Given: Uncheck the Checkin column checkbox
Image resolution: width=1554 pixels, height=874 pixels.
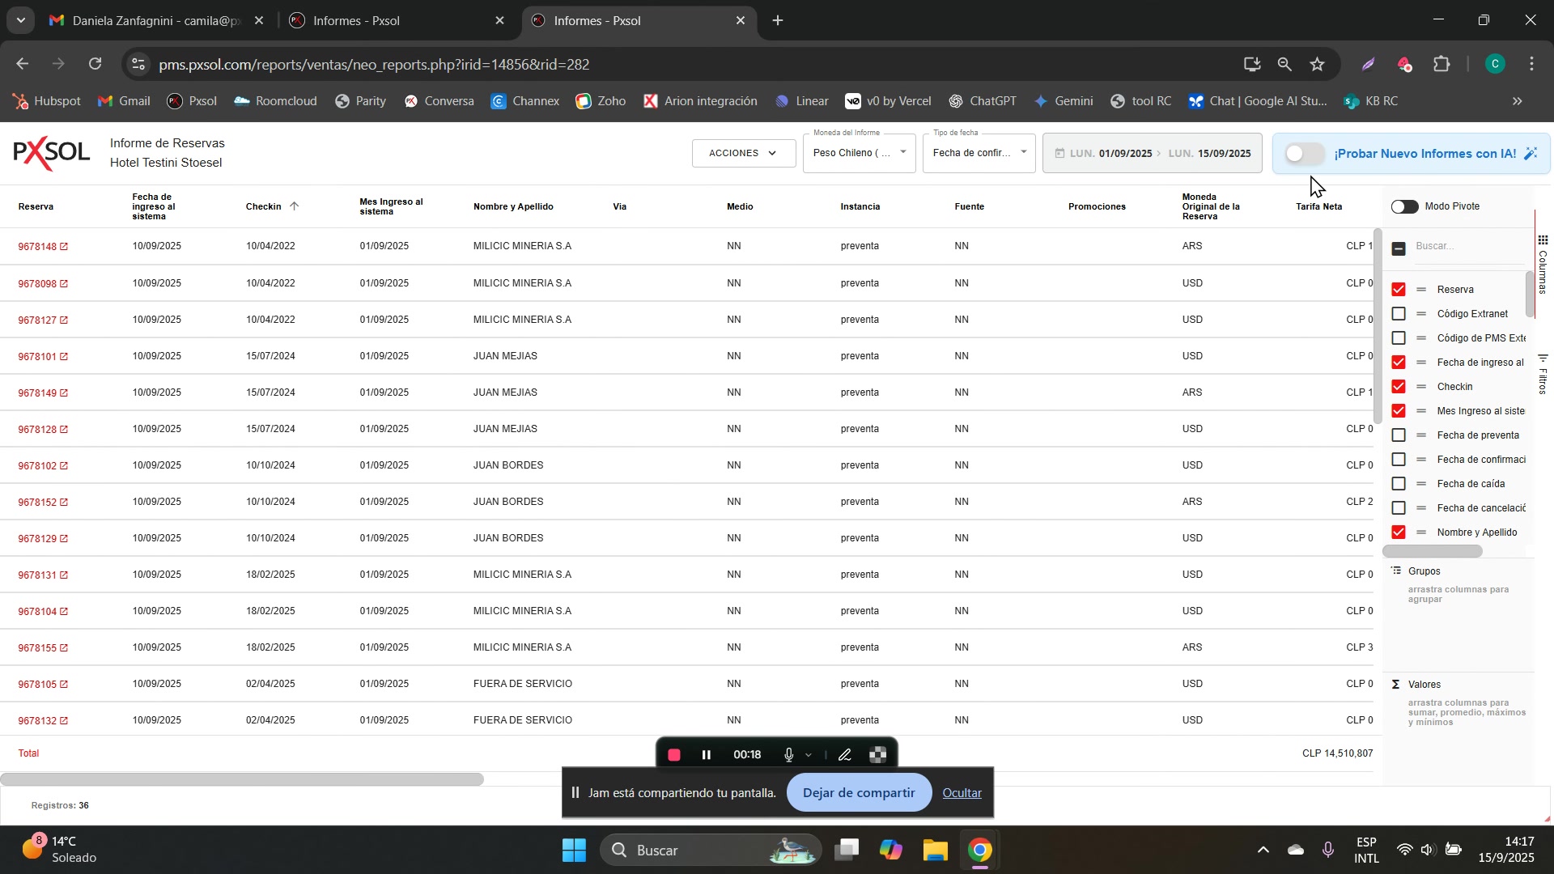Looking at the screenshot, I should (1399, 387).
